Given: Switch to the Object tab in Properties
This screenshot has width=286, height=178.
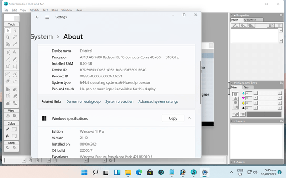Looking at the screenshot, I should pyautogui.click(x=237, y=20).
